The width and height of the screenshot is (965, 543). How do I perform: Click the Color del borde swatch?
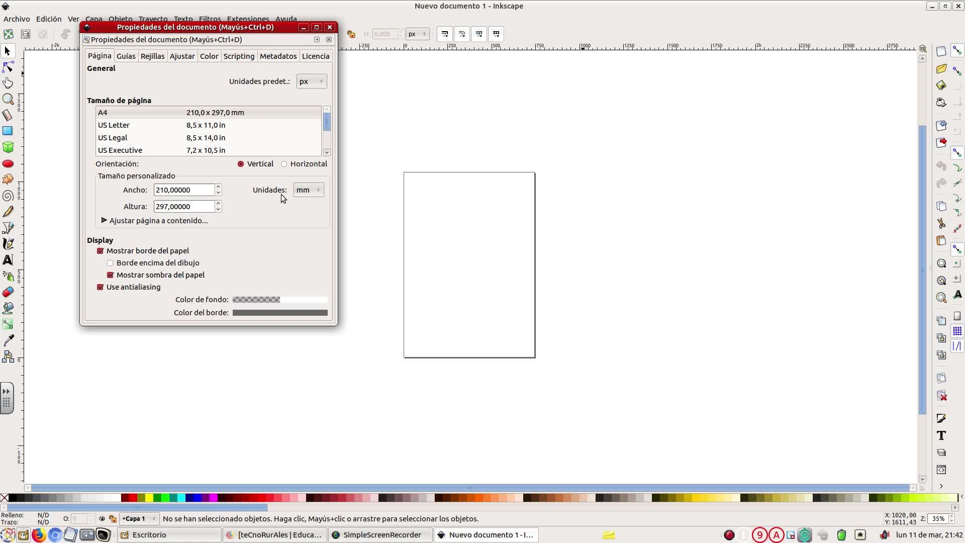click(x=280, y=313)
